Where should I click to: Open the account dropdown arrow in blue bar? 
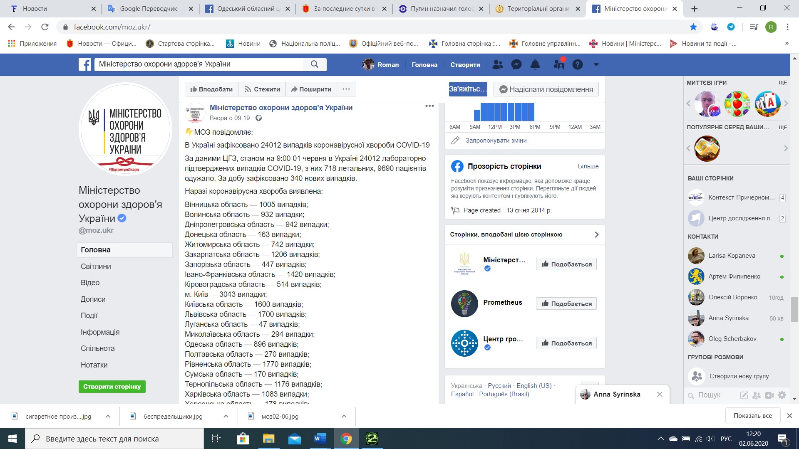point(596,64)
